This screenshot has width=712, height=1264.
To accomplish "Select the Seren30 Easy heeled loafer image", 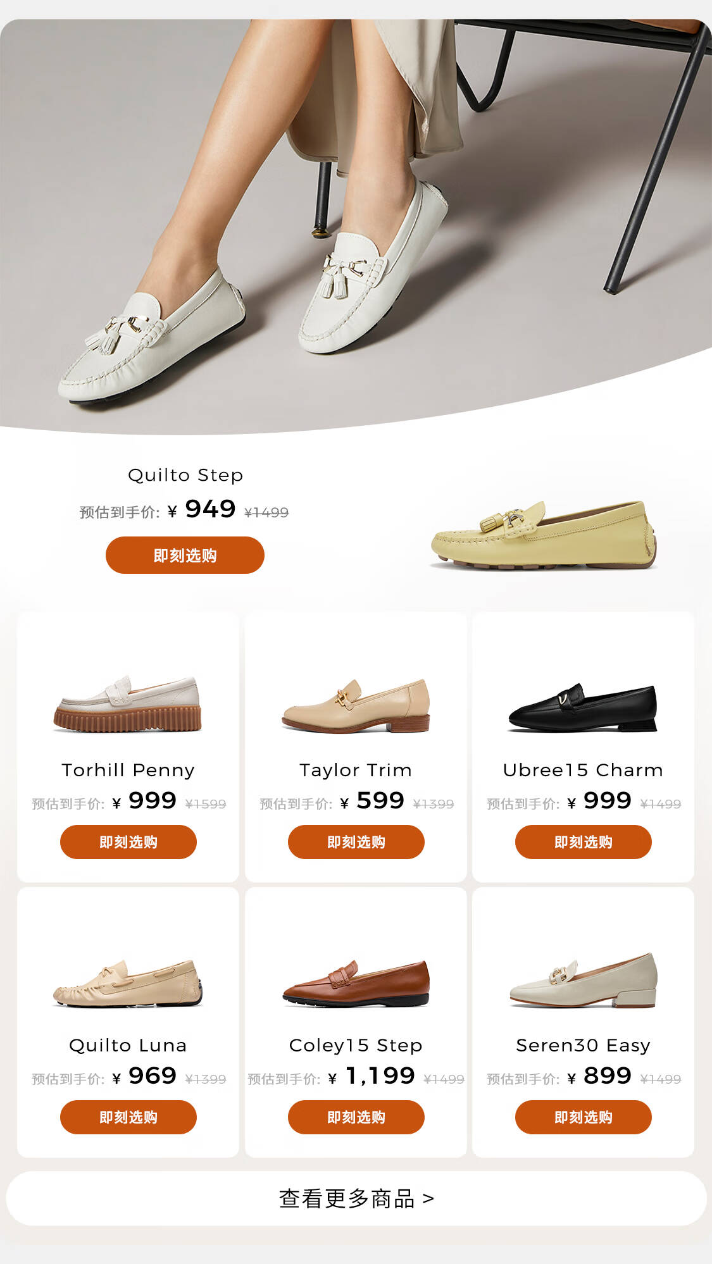I will pos(584,980).
